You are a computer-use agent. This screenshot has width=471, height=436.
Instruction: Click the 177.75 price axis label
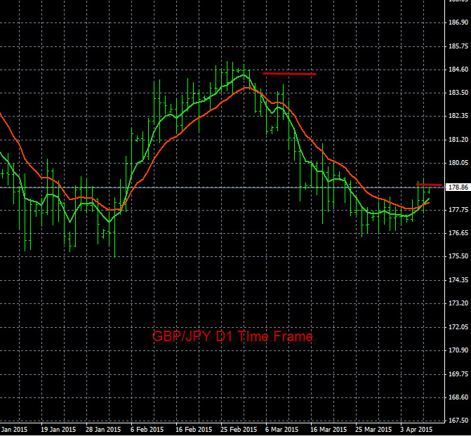click(x=458, y=210)
